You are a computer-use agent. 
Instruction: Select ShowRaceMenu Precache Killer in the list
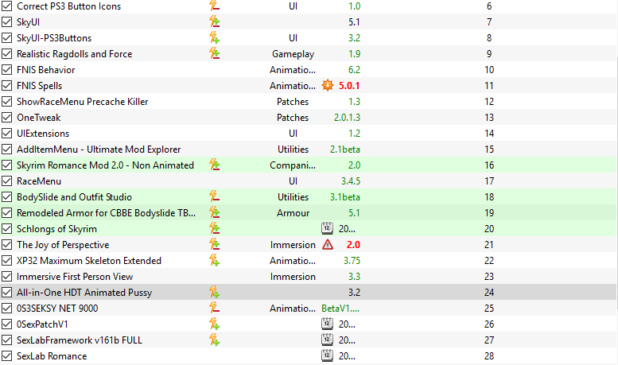[309, 101]
